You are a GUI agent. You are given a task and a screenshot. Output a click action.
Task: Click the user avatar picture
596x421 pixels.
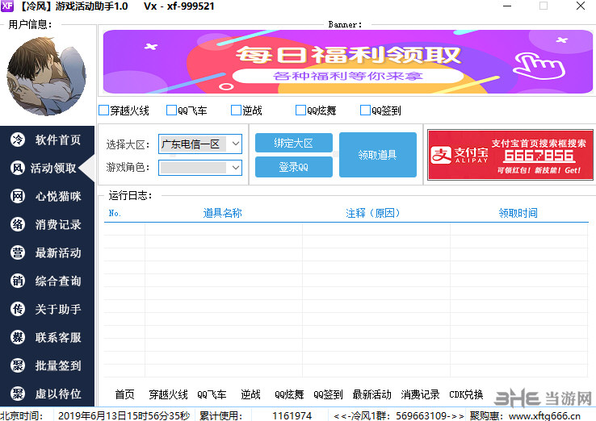[46, 77]
